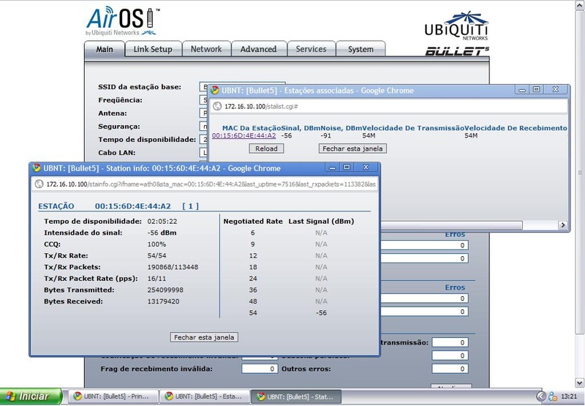Click the system tray network icon

(552, 396)
